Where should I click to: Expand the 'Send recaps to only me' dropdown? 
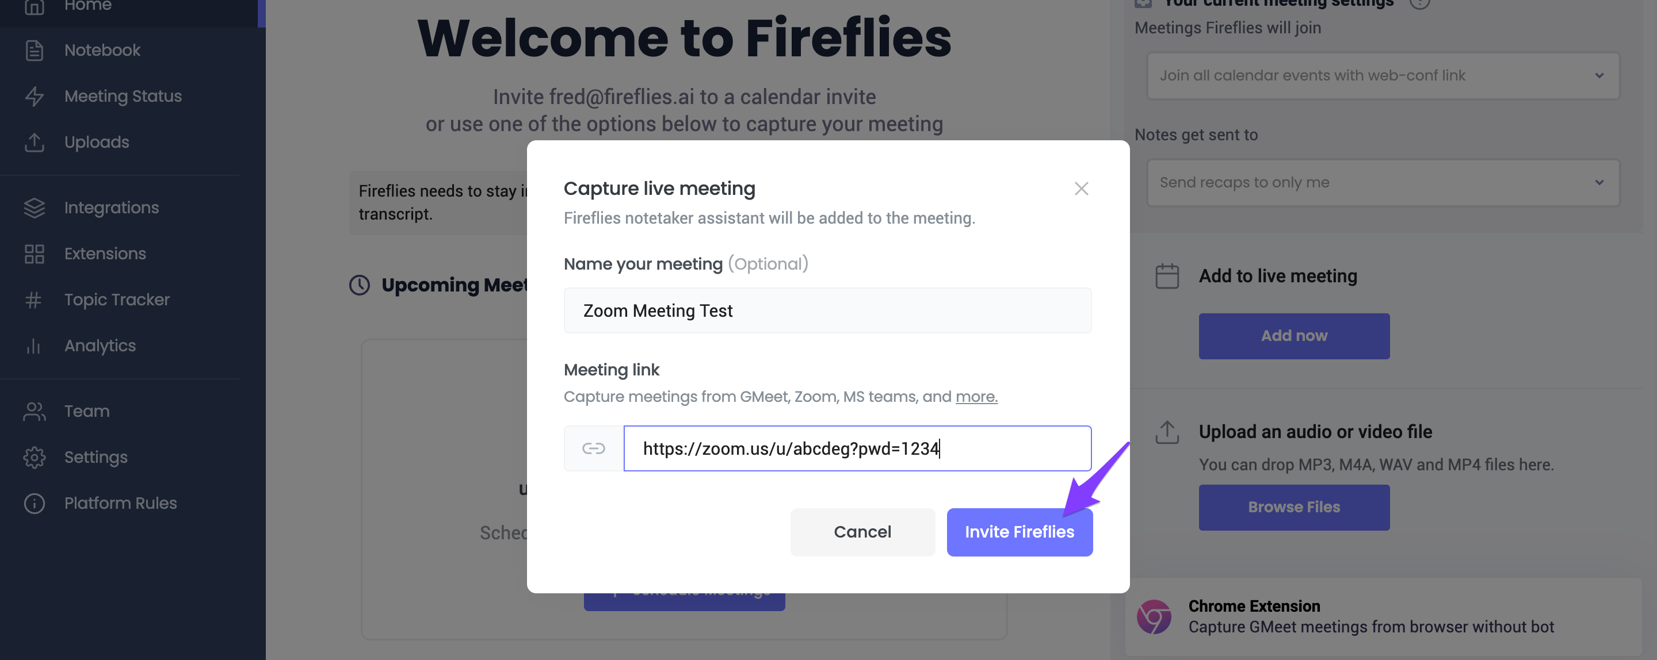(x=1383, y=182)
